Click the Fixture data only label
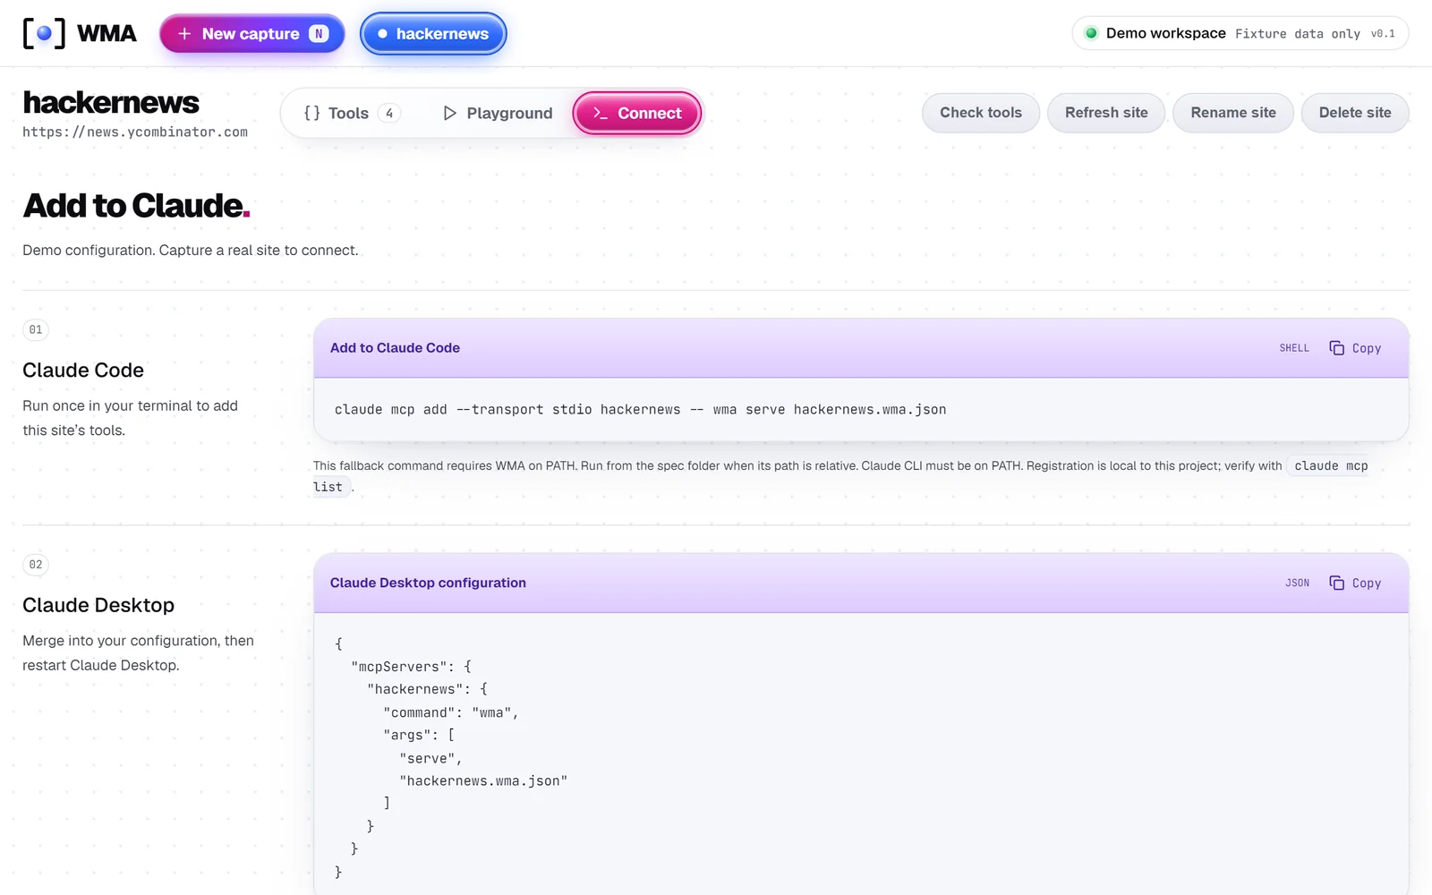Image resolution: width=1432 pixels, height=895 pixels. (1298, 34)
